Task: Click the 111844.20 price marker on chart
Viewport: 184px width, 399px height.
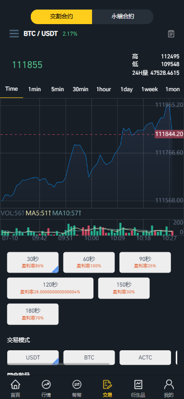Action: click(169, 134)
